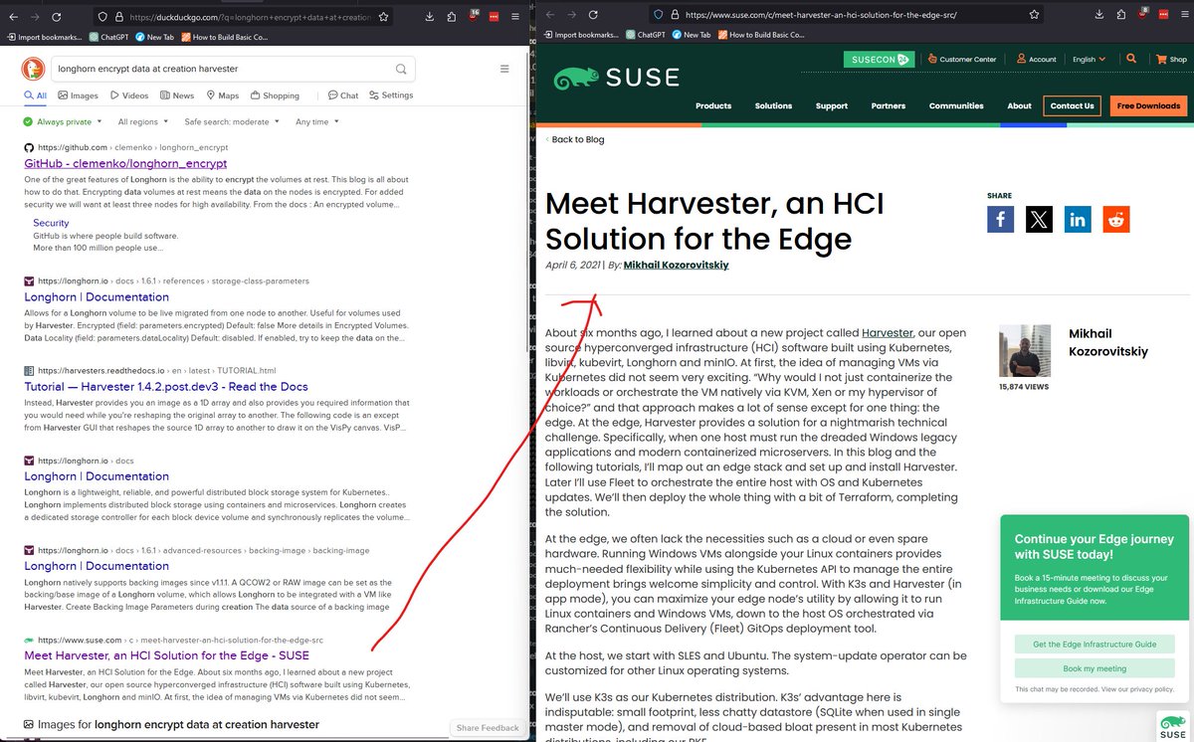This screenshot has width=1194, height=742.
Task: Open downloads in the SUSE browser window
Action: tap(1100, 15)
